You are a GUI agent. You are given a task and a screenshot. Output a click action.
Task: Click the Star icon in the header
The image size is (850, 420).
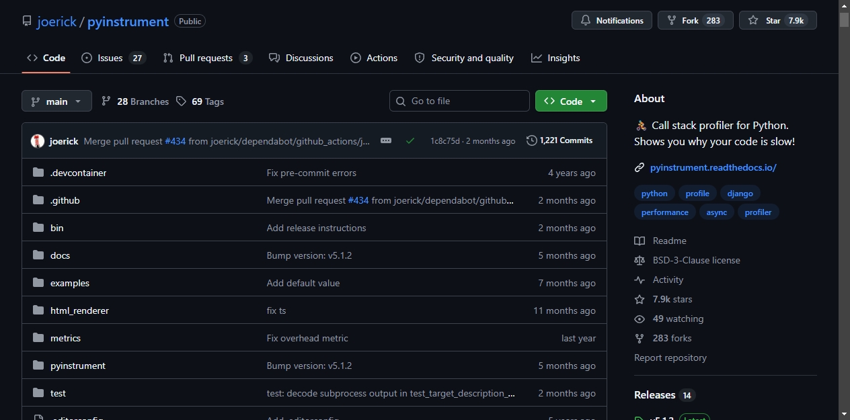click(x=752, y=21)
